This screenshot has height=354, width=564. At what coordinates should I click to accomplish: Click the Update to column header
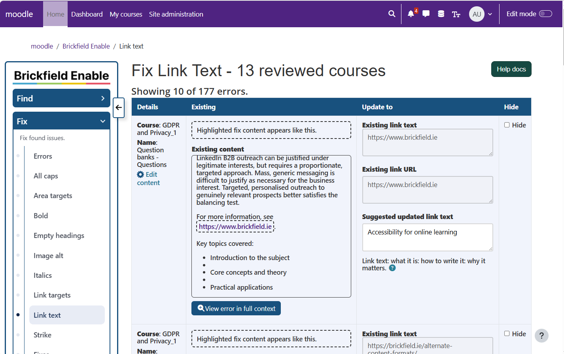377,107
